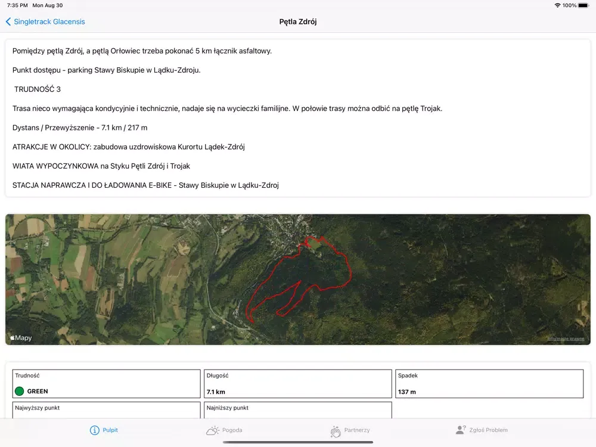Tap the 7:35 PM clock

coord(17,5)
